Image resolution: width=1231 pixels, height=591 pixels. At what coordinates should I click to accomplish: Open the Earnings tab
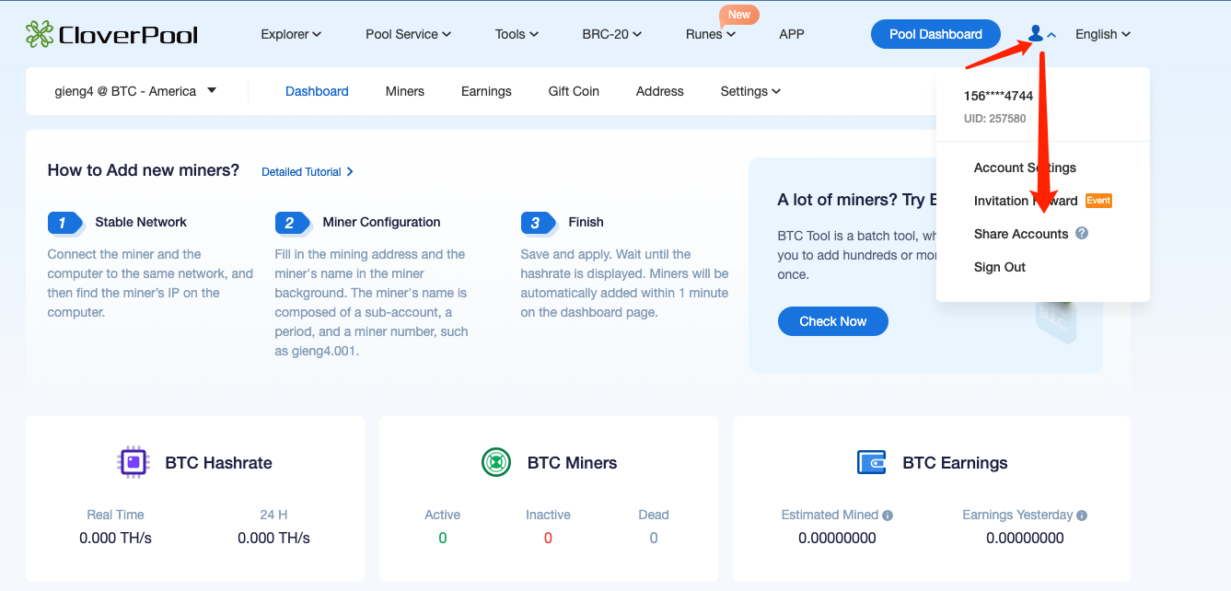point(486,91)
